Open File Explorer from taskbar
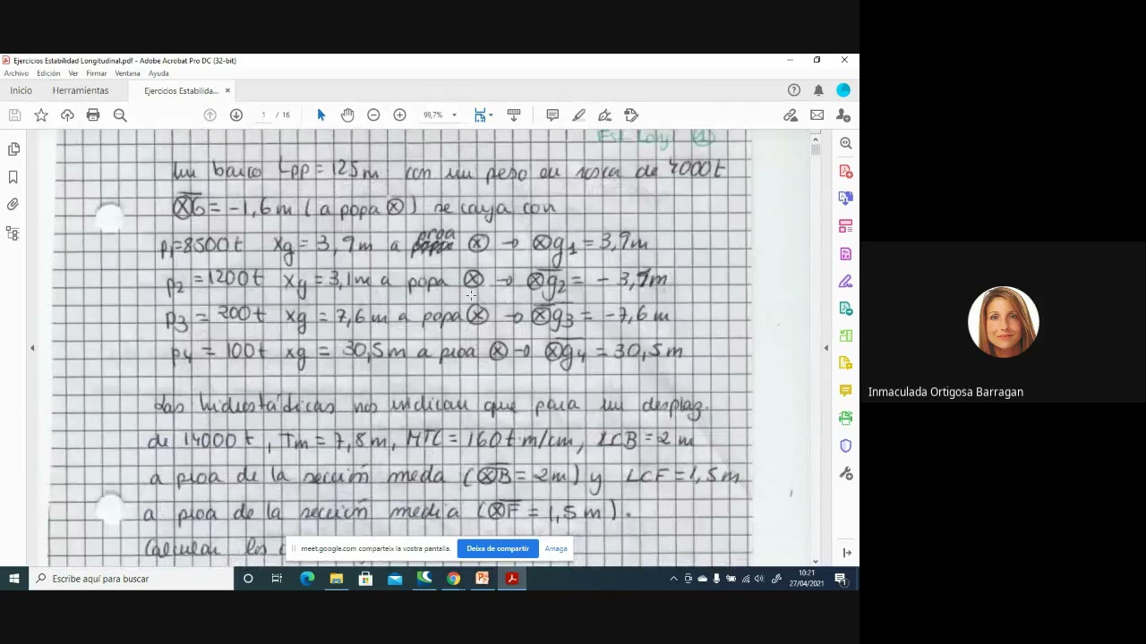Image resolution: width=1146 pixels, height=644 pixels. click(337, 579)
